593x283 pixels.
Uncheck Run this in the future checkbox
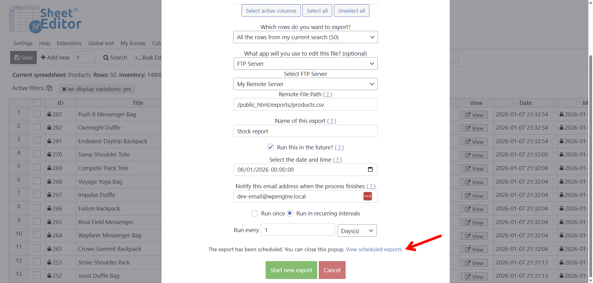(x=270, y=147)
